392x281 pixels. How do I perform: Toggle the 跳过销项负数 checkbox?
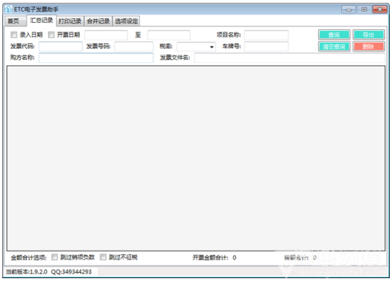click(x=55, y=257)
